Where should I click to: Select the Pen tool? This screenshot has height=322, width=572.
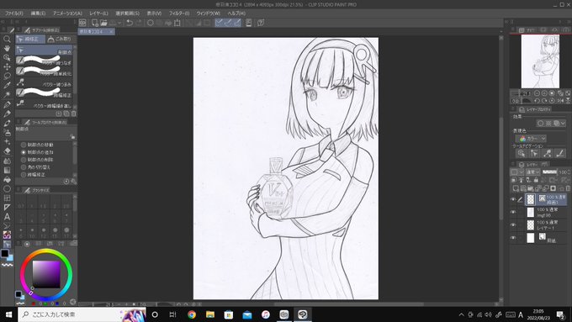coord(7,104)
